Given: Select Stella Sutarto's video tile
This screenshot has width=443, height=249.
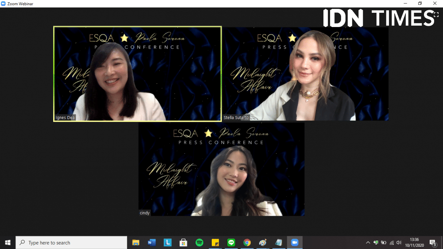Looking at the screenshot, I should [305, 74].
